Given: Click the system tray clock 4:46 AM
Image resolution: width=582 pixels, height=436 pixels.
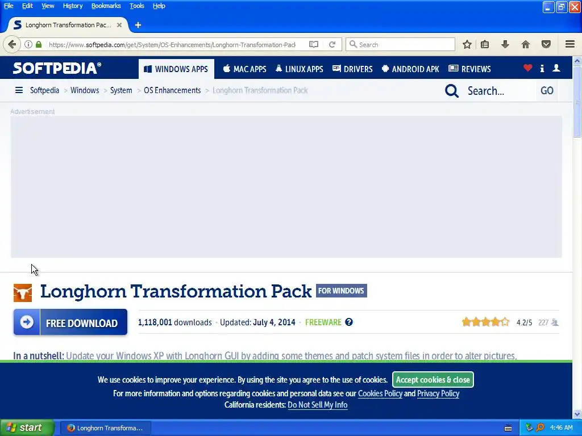Looking at the screenshot, I should tap(561, 427).
